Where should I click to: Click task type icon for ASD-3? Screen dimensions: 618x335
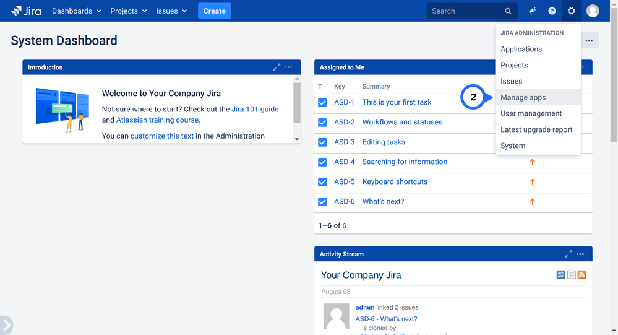pos(322,142)
